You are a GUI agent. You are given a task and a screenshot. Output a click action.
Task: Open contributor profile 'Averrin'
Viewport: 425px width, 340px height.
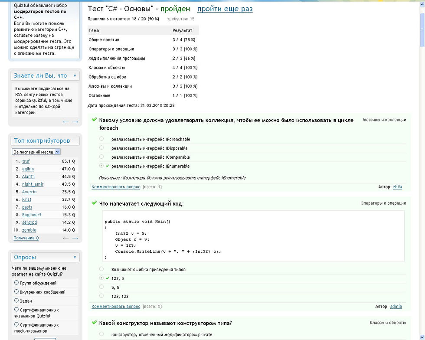[x=29, y=192]
